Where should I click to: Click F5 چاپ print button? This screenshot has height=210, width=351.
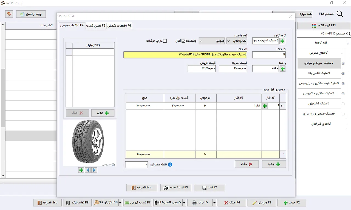click(x=200, y=203)
